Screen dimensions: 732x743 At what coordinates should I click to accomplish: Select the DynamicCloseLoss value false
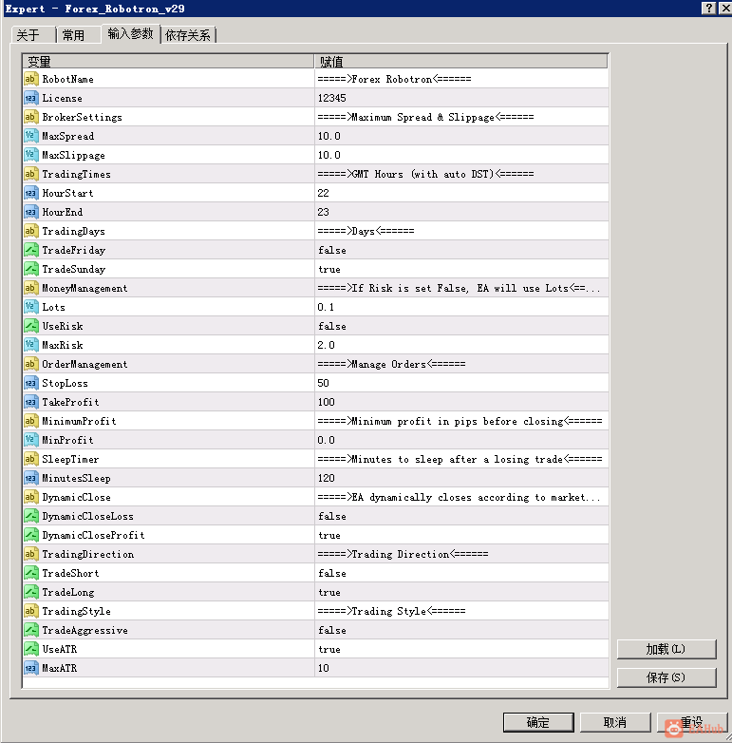332,516
